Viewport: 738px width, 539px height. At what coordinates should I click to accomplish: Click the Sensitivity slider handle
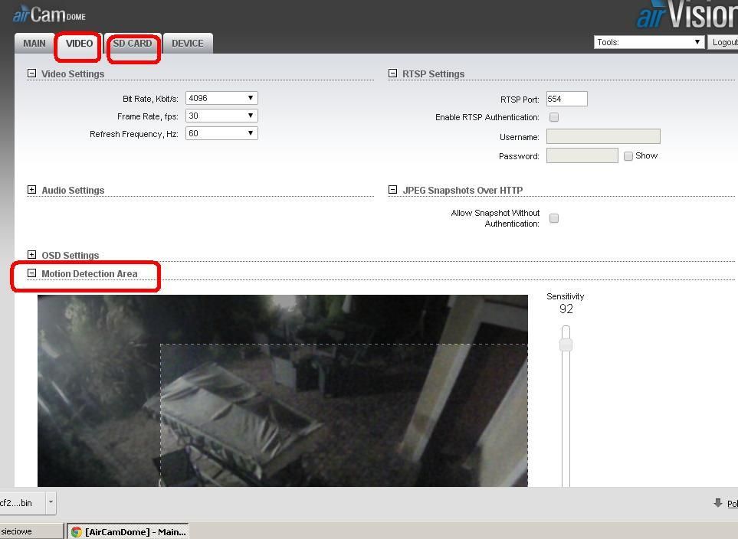click(x=566, y=345)
